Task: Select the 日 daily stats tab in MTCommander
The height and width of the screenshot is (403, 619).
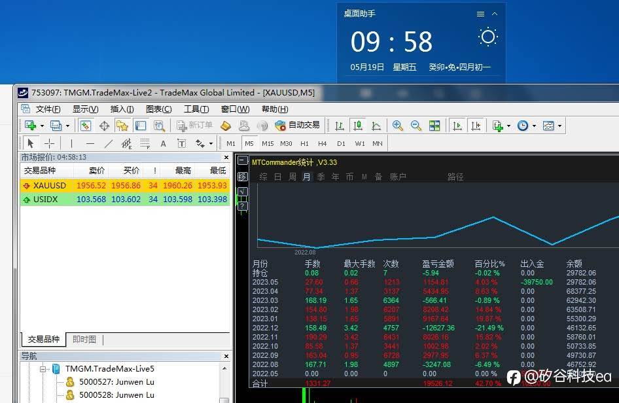Action: 277,177
